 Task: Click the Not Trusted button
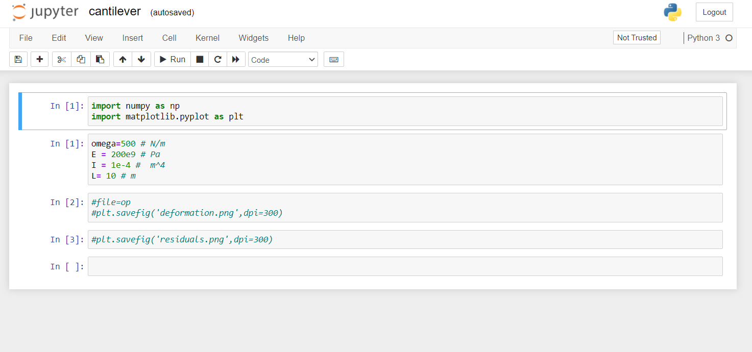click(637, 38)
